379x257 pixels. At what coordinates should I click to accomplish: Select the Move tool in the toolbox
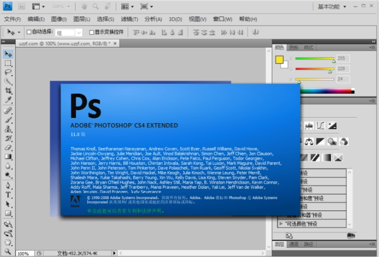point(8,54)
